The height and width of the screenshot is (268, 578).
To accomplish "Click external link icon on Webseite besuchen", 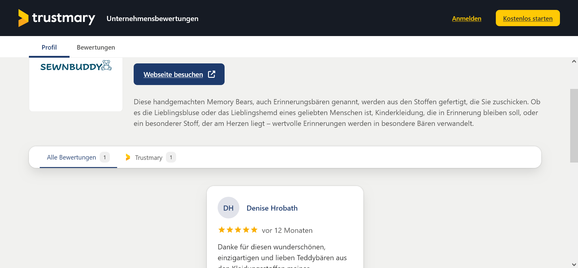I will click(212, 74).
